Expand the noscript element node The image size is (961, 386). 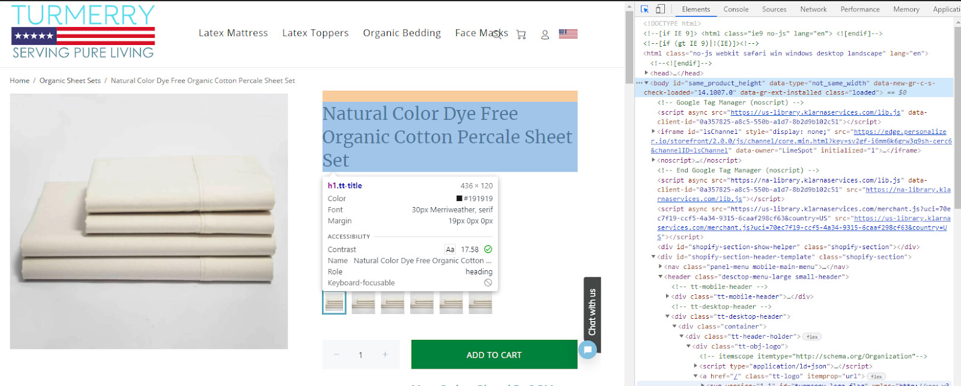(x=653, y=160)
